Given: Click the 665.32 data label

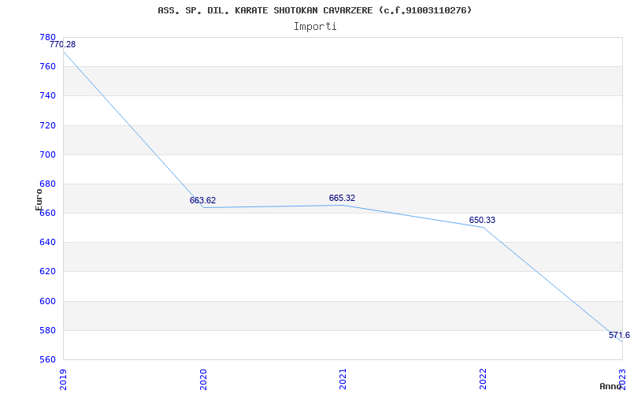Looking at the screenshot, I should pyautogui.click(x=342, y=198).
